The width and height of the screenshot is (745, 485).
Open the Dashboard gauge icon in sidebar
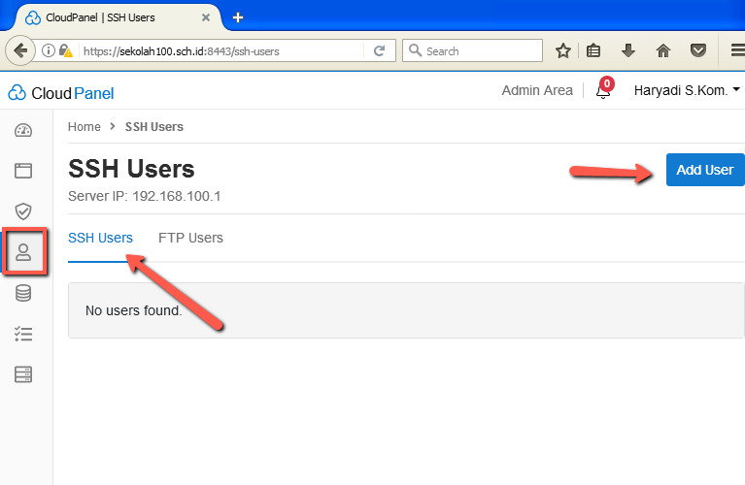[x=23, y=131]
